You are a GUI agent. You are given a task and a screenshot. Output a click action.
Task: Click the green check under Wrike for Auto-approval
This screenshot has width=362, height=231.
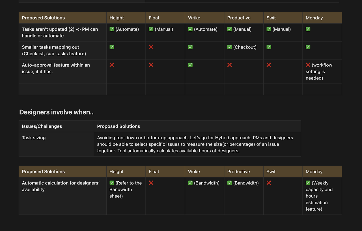(190, 65)
